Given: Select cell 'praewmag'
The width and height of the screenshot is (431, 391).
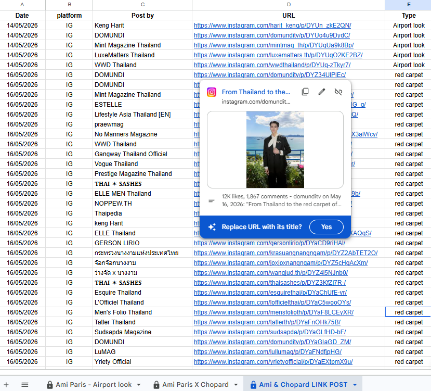Looking at the screenshot, I should click(142, 124).
